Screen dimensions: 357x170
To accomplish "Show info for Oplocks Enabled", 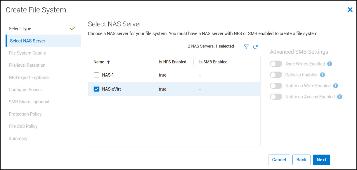I will tap(323, 75).
